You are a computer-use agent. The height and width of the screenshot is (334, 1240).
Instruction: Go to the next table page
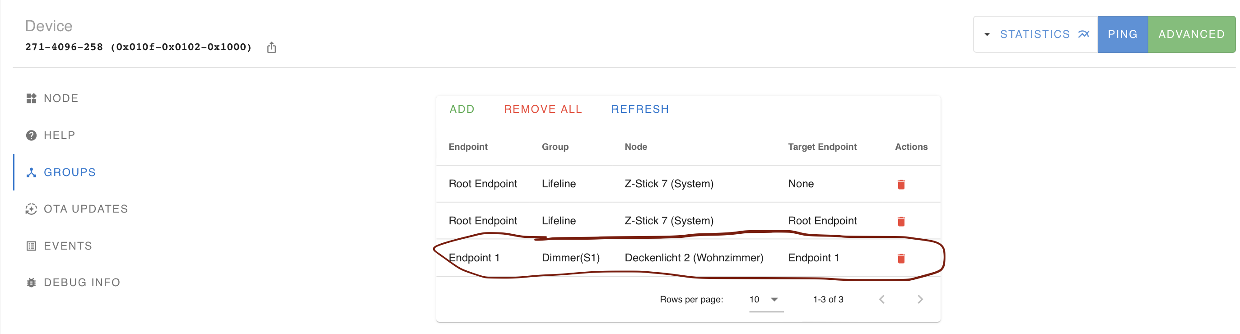(920, 299)
